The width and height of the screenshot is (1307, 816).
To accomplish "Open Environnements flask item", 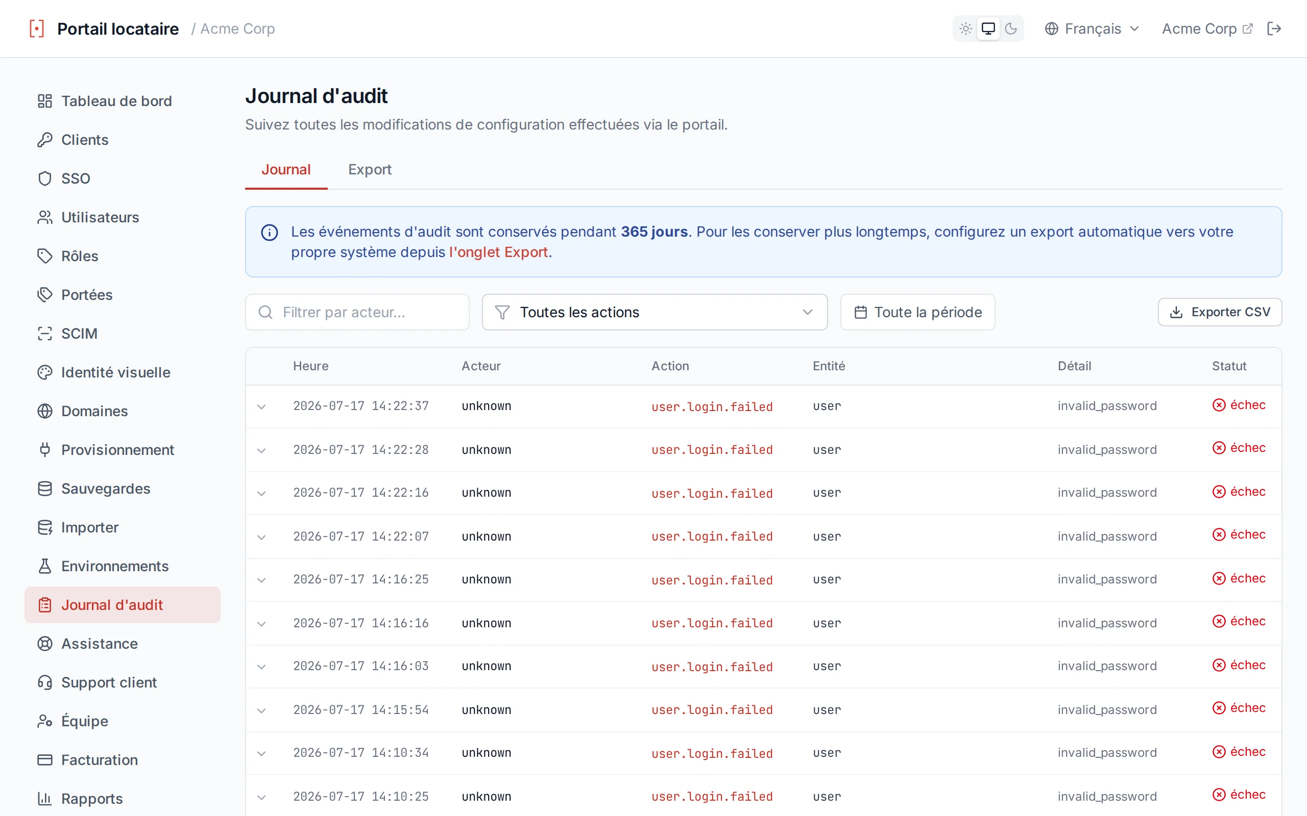I will 123,566.
